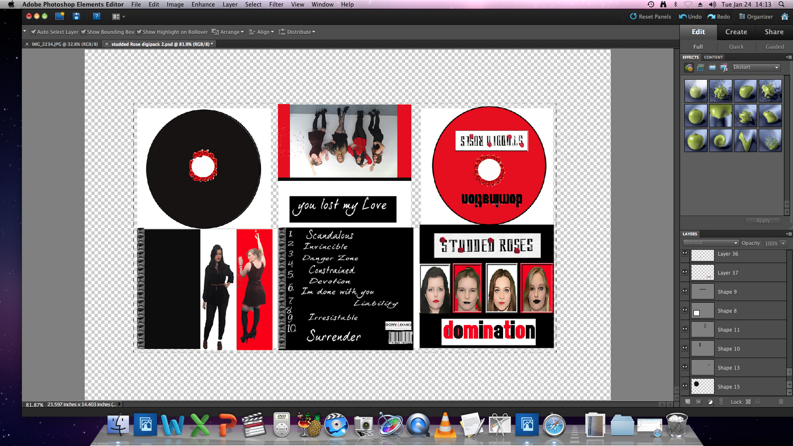Image resolution: width=793 pixels, height=446 pixels.
Task: Toggle Auto Select Layer checkbox
Action: pyautogui.click(x=33, y=32)
